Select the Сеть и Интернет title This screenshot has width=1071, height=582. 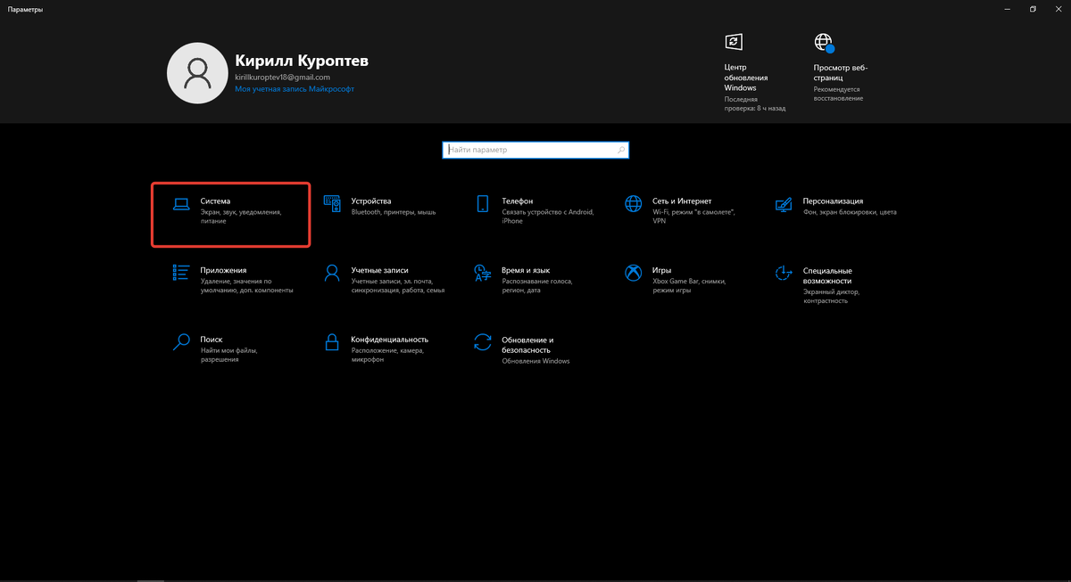tap(682, 201)
